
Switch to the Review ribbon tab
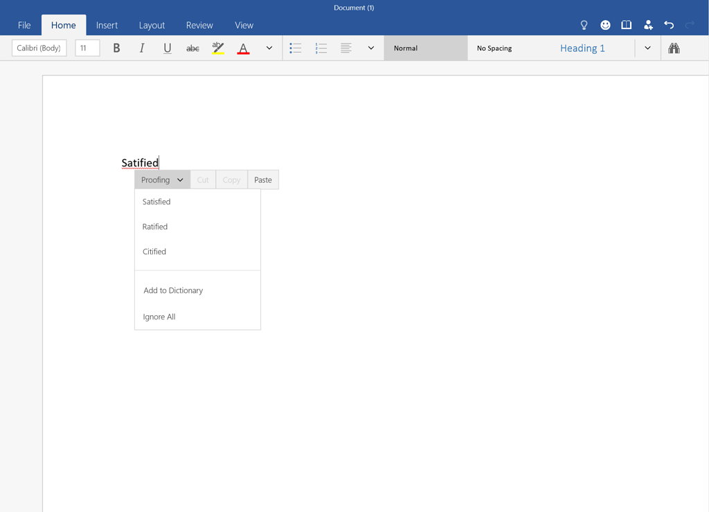[x=199, y=25]
